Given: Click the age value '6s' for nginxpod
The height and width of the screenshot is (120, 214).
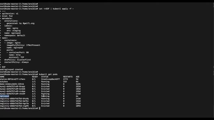Looking at the screenshot, I should pyautogui.click(x=77, y=96).
